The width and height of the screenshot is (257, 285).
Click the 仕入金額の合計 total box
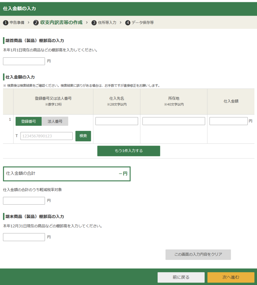pos(67,174)
